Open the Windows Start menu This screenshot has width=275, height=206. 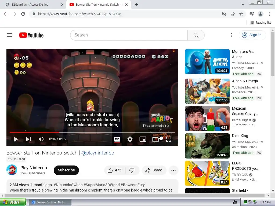pos(13,202)
